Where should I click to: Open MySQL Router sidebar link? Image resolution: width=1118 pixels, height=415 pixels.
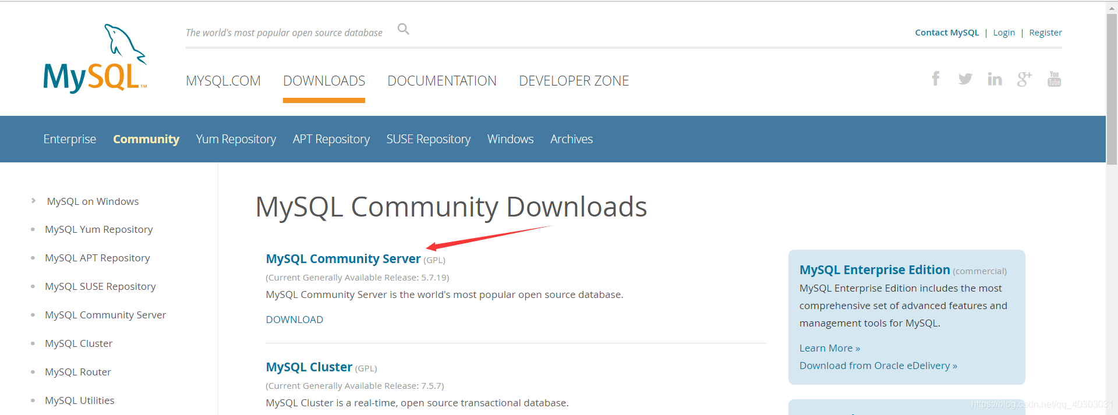coord(78,372)
